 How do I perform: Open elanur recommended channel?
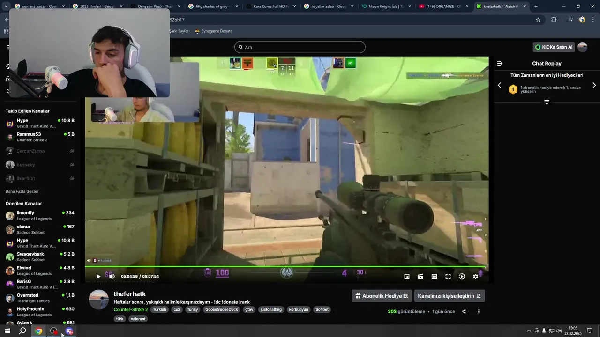click(40, 229)
